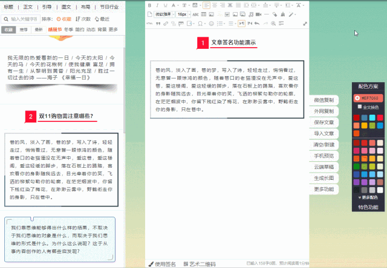Insert a table
The width and height of the screenshot is (387, 268).
(204, 14)
